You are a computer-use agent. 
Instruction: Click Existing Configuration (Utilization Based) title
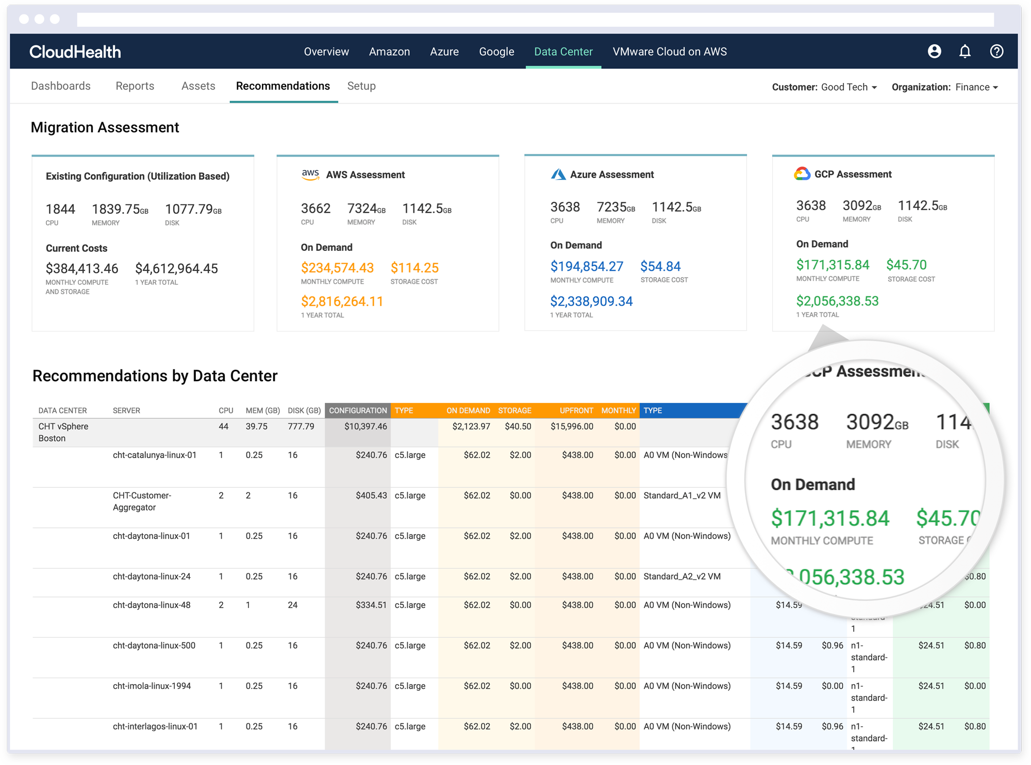pos(138,176)
